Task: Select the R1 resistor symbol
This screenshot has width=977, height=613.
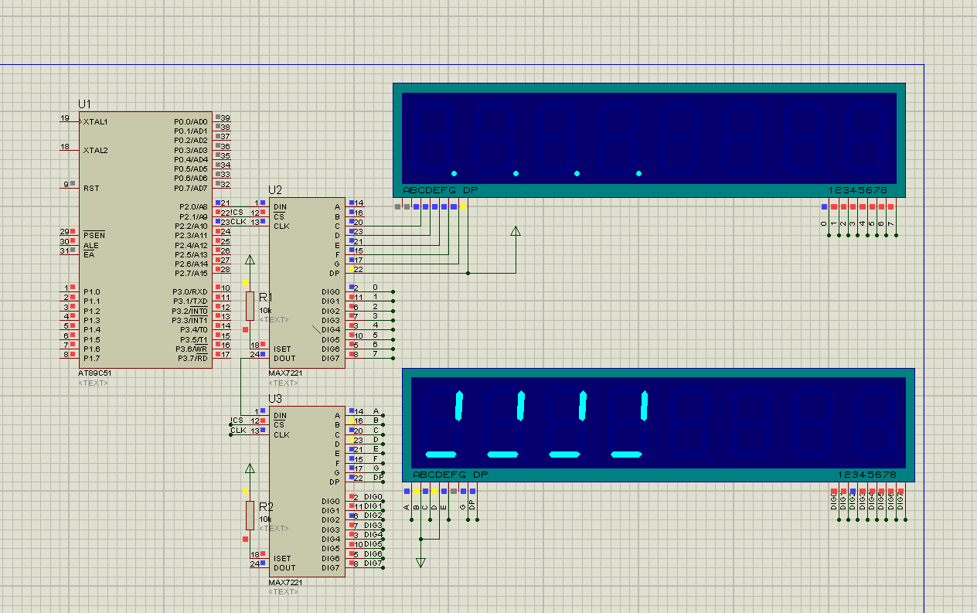Action: 250,305
